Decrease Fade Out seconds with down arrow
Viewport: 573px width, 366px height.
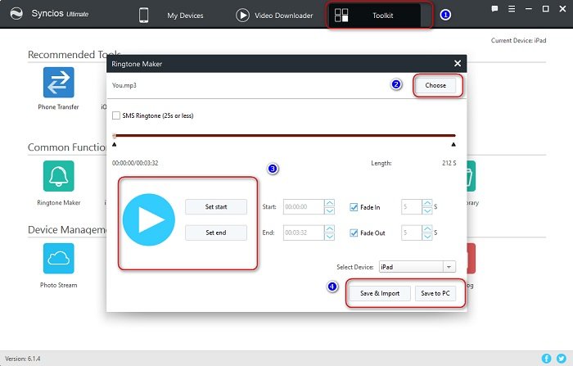[427, 237]
